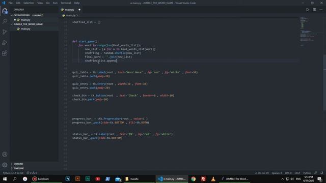Open Google Chrome from the taskbar
326x183 pixels.
click(x=193, y=179)
